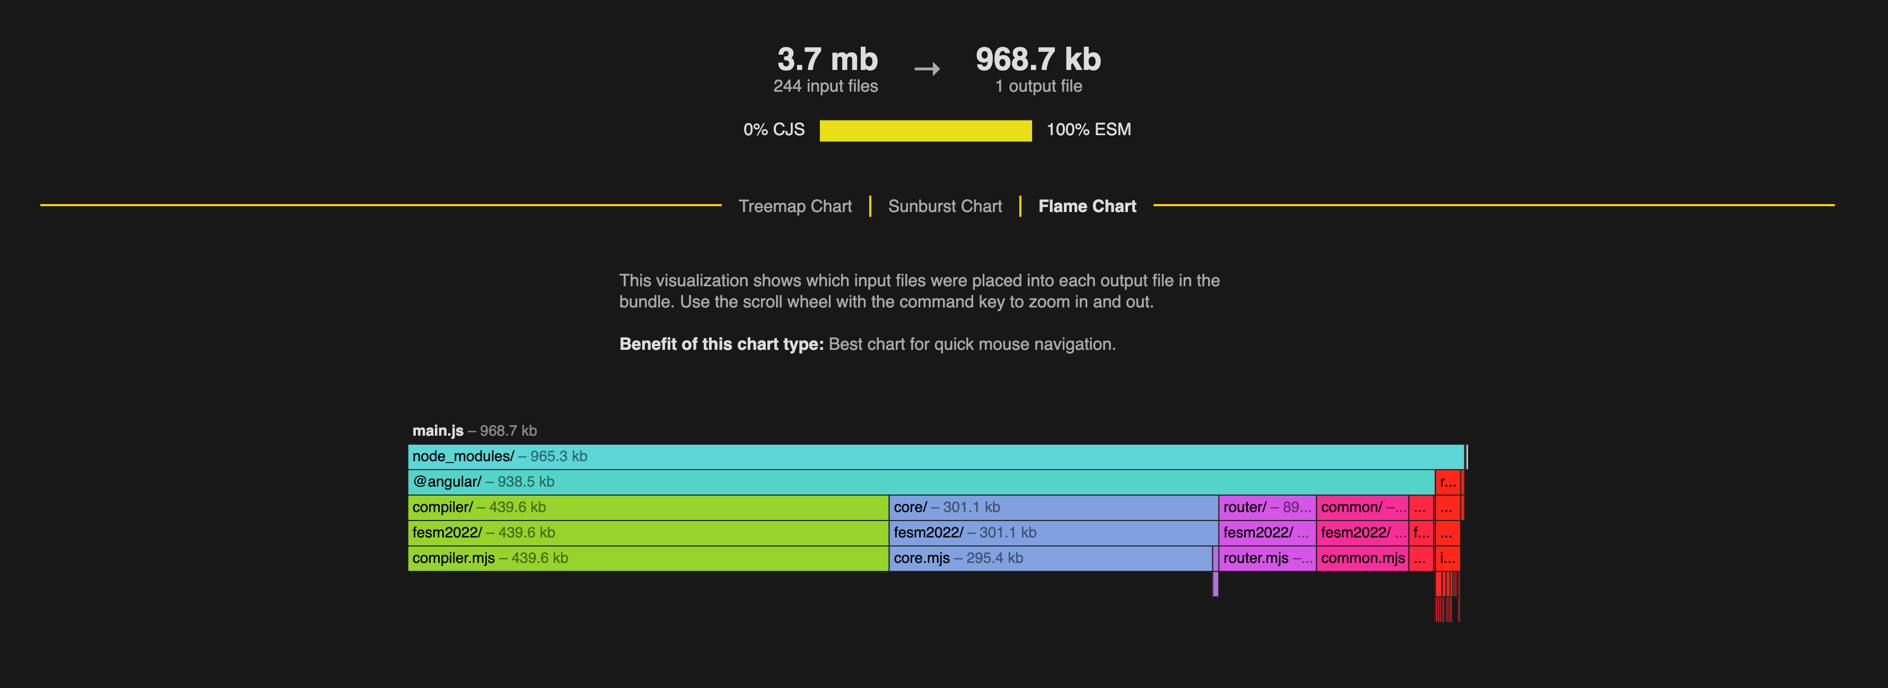Click the Benefit of this chart type text

coord(867,345)
